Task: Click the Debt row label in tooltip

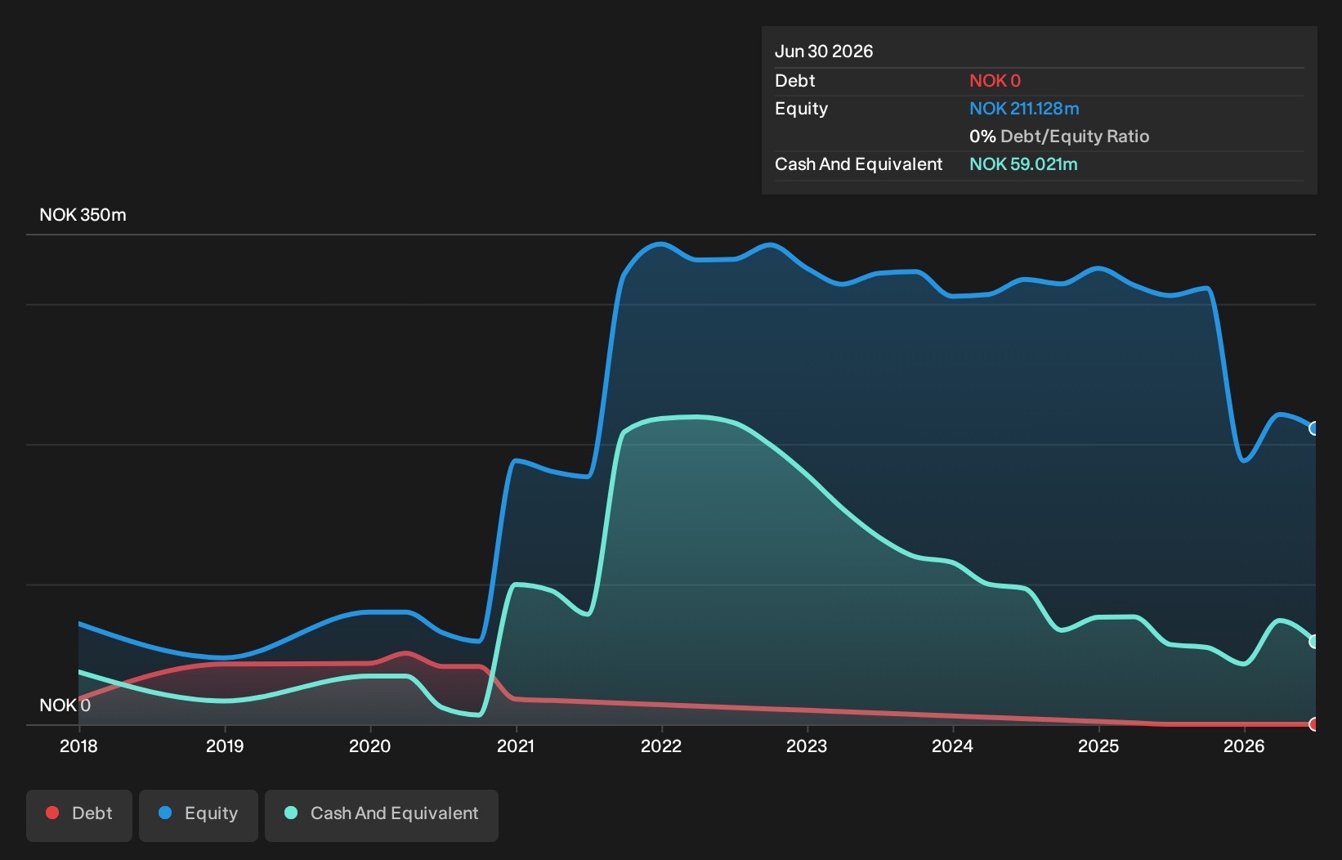Action: pyautogui.click(x=795, y=81)
